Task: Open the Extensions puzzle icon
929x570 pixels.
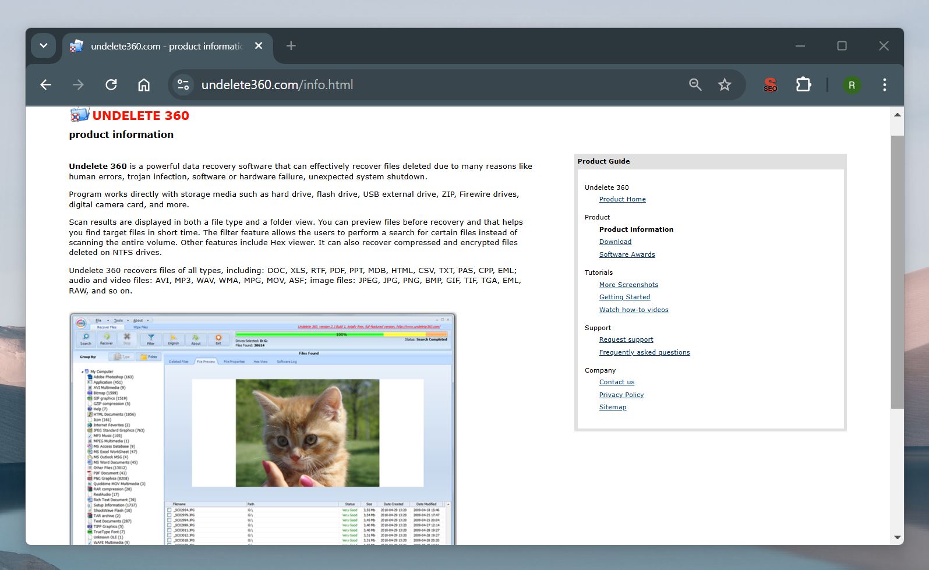Action: point(803,85)
